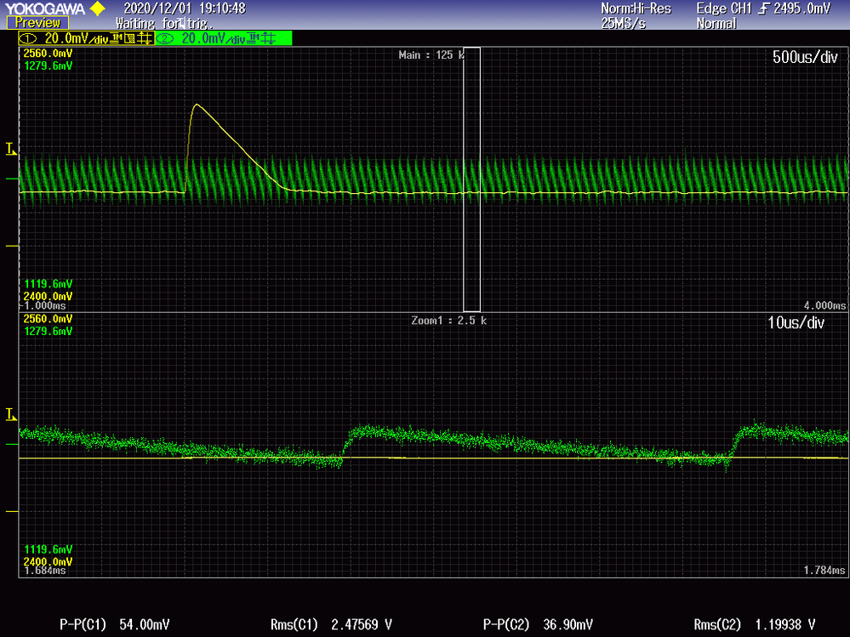Click the 25MS/s sample rate text
The height and width of the screenshot is (637, 850).
point(624,23)
